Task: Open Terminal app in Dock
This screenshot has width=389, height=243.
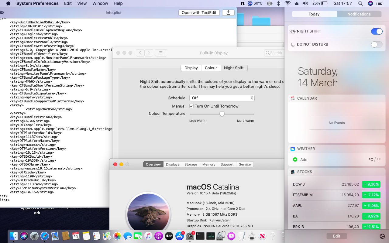Action: (x=200, y=236)
